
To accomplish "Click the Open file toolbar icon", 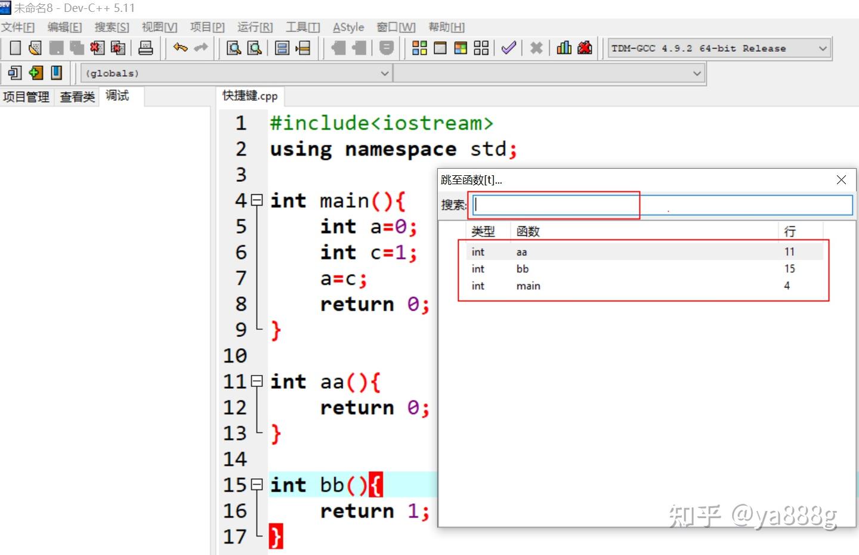I will [35, 48].
